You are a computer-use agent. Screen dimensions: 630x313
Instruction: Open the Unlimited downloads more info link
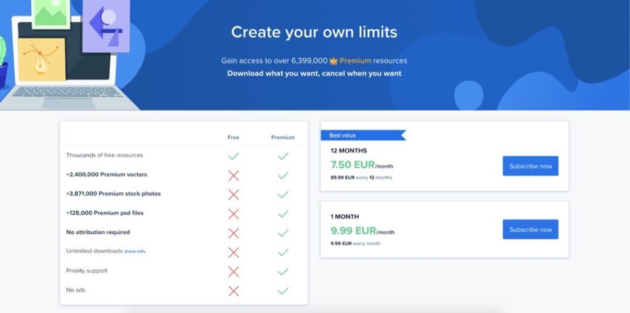point(135,252)
